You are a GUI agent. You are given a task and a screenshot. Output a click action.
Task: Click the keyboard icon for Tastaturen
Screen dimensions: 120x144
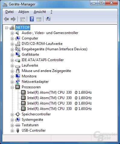[18, 125]
